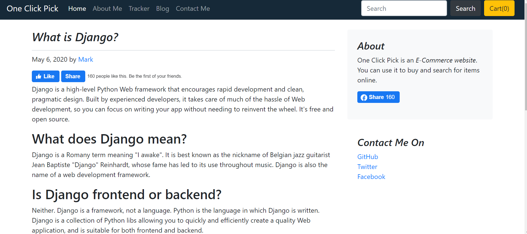Open the Blog nav link
Screen dimensions: 527x234
click(x=162, y=9)
